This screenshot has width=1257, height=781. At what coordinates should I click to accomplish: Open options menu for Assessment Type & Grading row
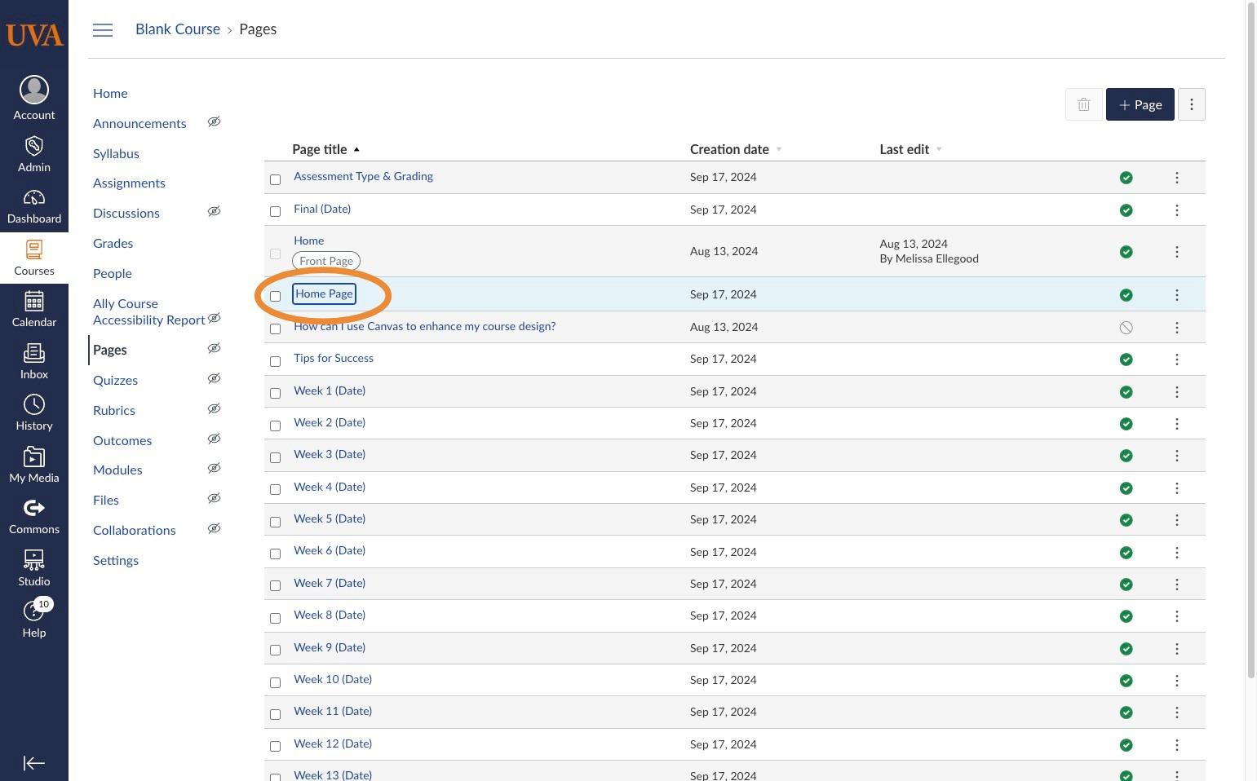pyautogui.click(x=1177, y=178)
